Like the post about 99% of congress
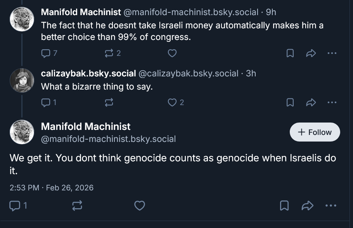 (172, 53)
